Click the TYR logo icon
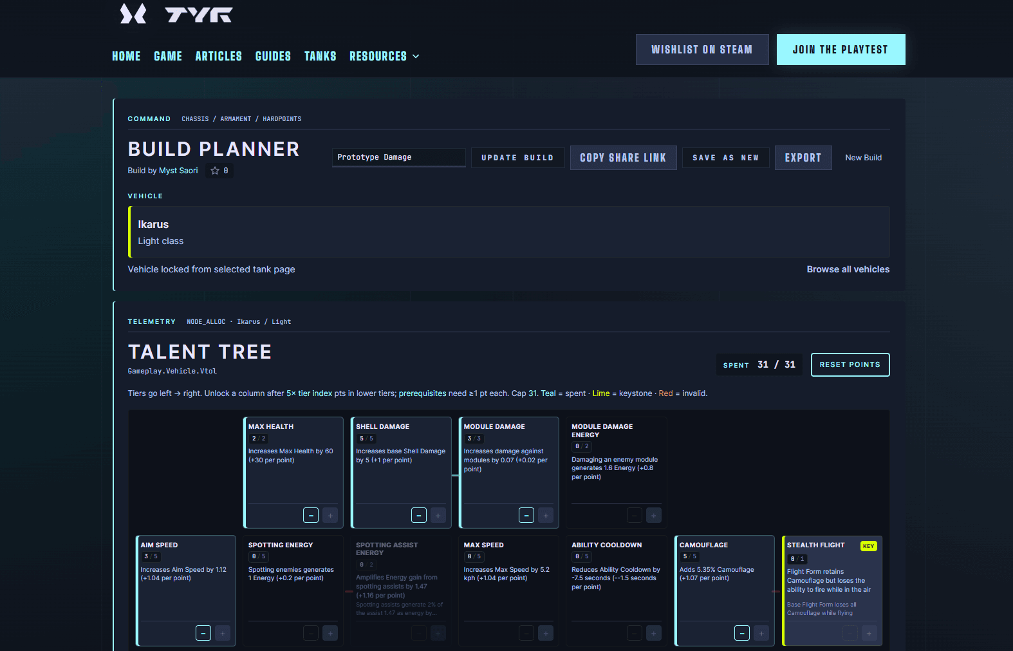 point(133,14)
